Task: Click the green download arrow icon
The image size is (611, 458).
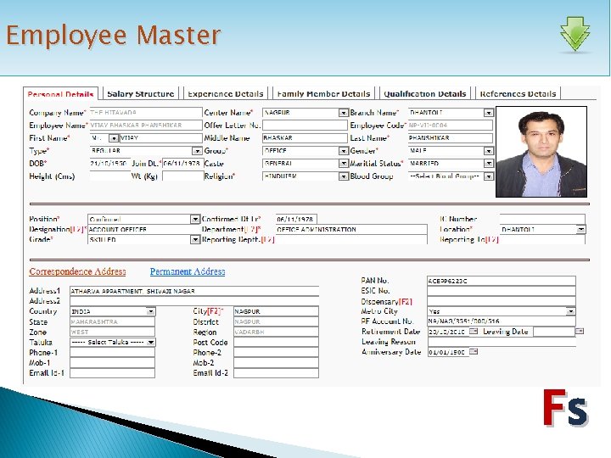Action: click(575, 34)
